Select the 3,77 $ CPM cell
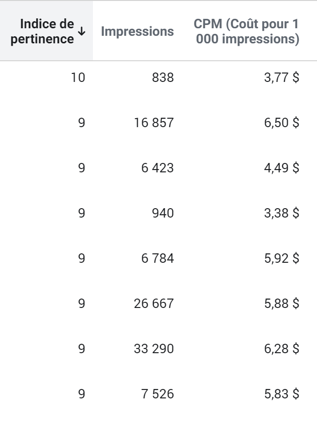This screenshot has width=317, height=421. [282, 78]
